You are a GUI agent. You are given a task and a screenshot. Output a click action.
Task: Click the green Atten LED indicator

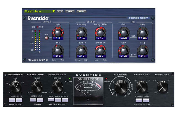coord(70,78)
